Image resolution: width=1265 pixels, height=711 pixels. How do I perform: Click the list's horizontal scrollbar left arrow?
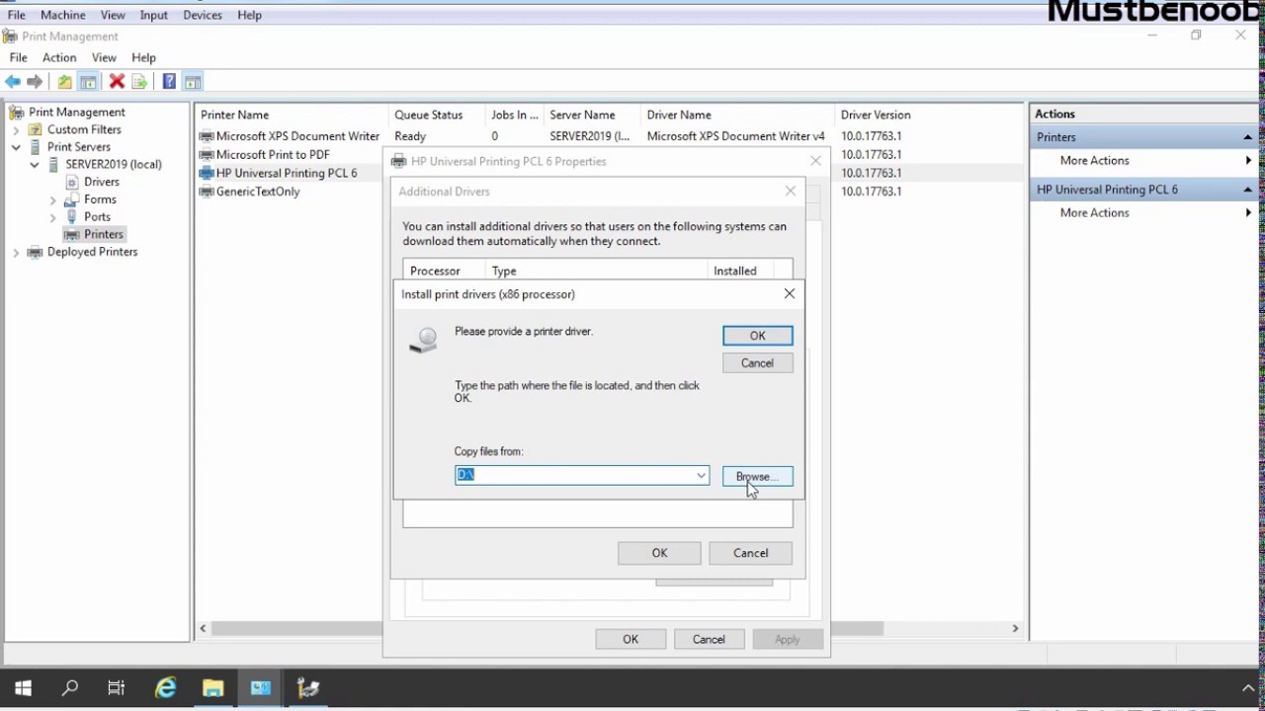204,628
